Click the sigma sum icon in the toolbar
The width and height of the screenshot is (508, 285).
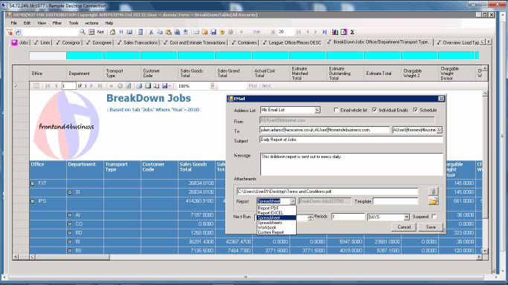tap(352, 32)
